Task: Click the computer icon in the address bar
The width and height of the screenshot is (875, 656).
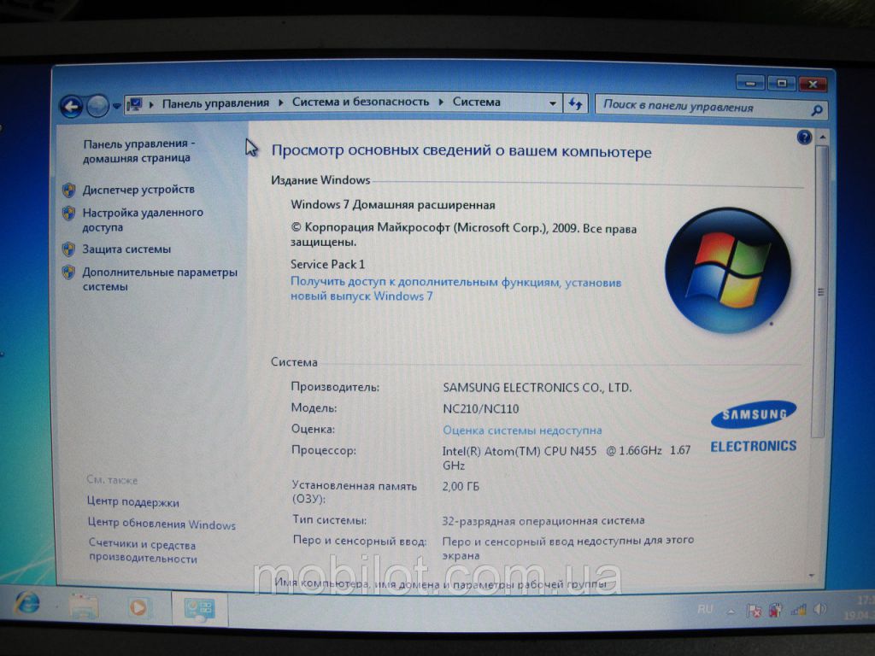Action: click(134, 103)
